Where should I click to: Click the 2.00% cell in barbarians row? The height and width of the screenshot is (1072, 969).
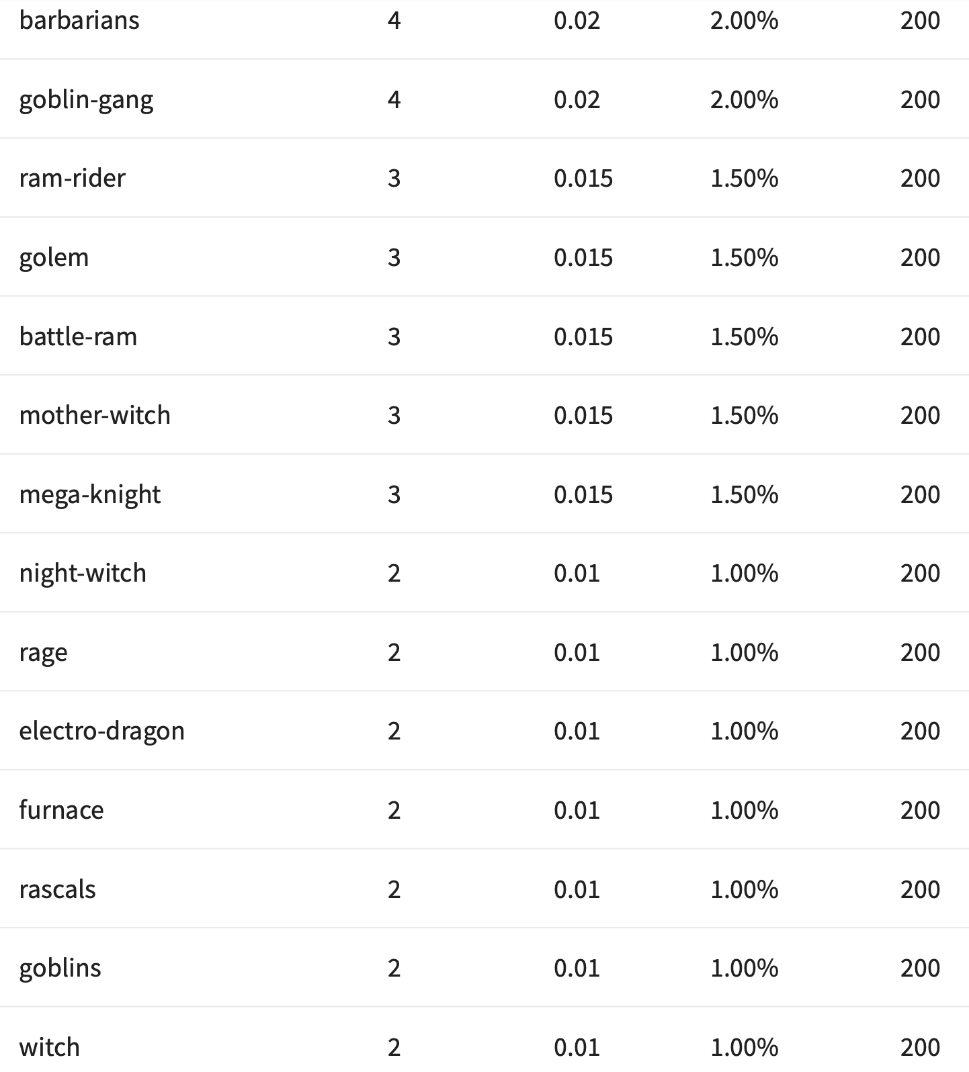click(x=744, y=20)
